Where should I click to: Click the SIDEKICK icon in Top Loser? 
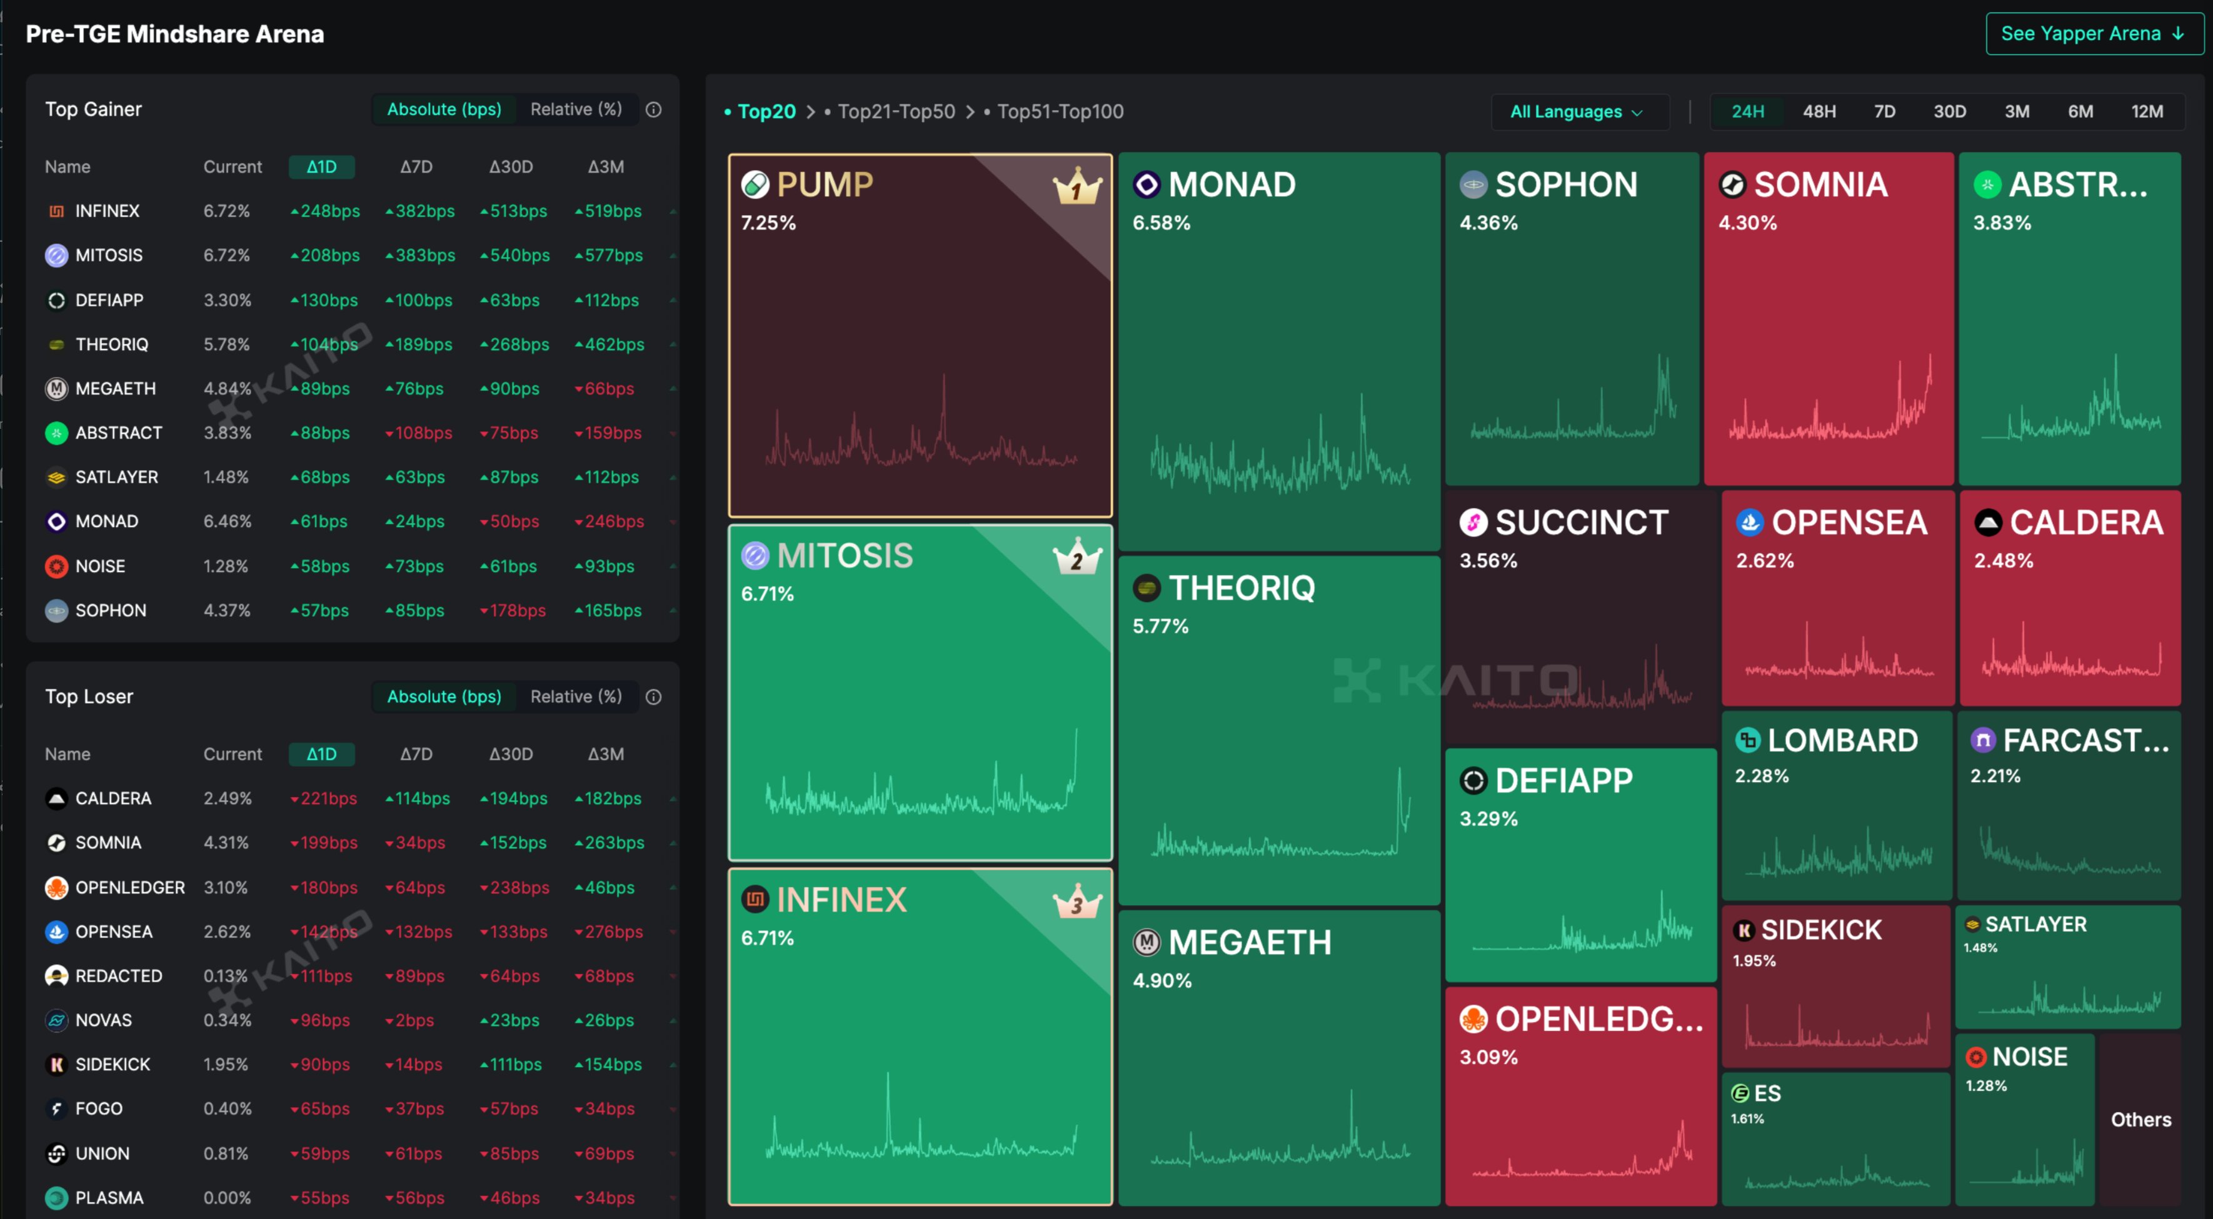[x=57, y=1065]
